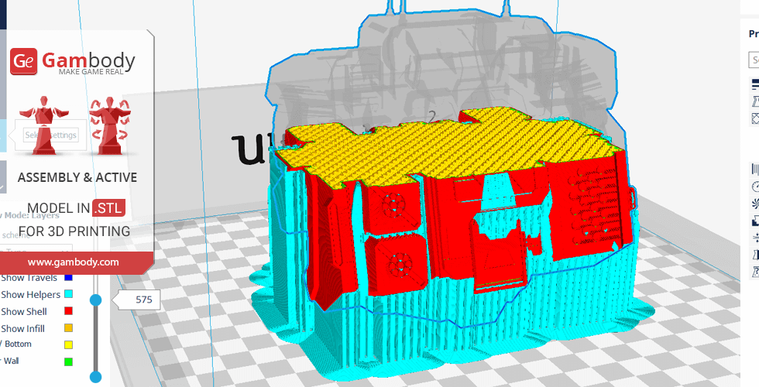
Task: Click the settings search field in right panel
Action: tap(754, 60)
